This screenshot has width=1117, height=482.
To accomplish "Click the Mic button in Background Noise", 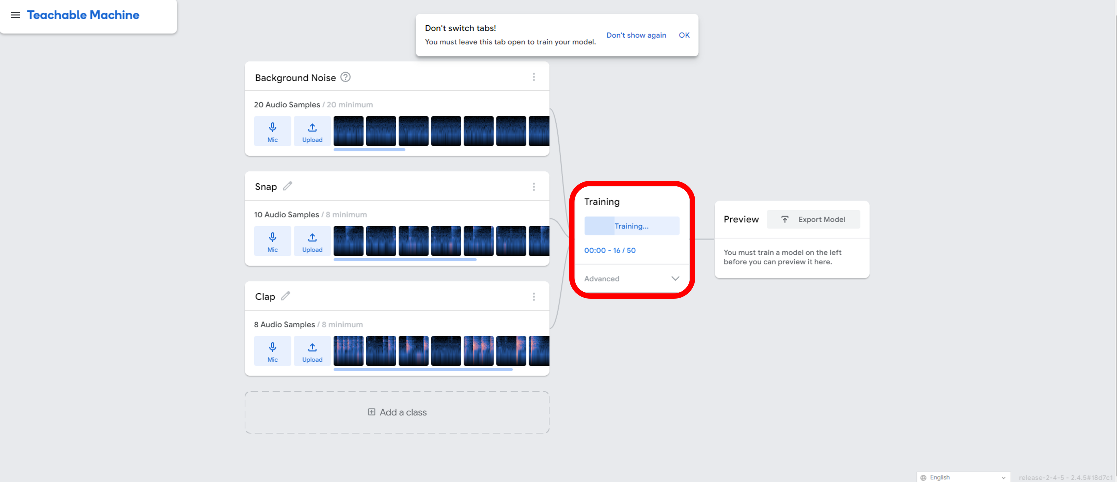I will point(272,131).
